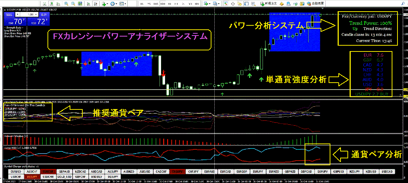Switch symbol to CHFJPY
Image resolution: width=408 pixels, height=183 pixels.
point(193,171)
